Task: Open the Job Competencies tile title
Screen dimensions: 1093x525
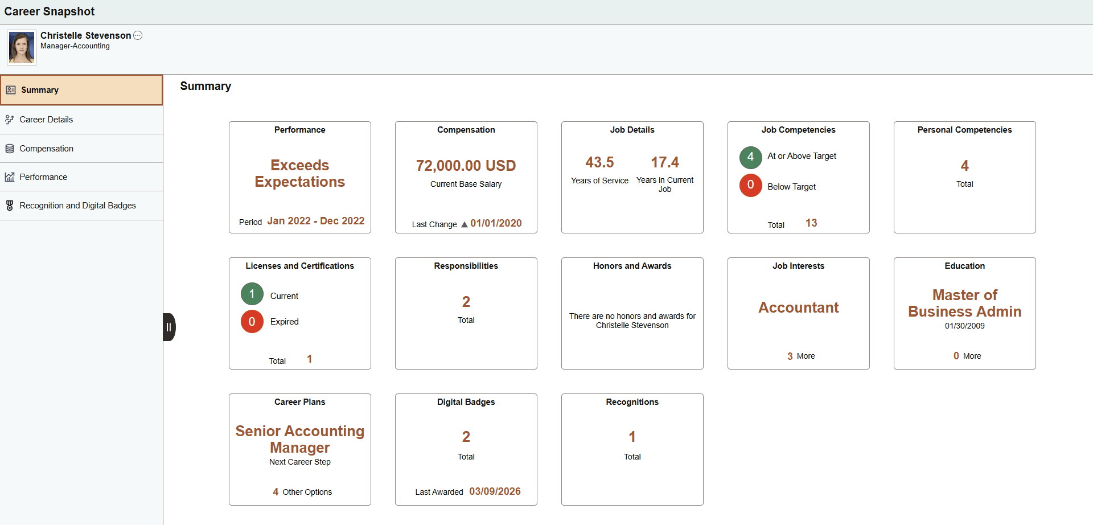Action: 799,130
